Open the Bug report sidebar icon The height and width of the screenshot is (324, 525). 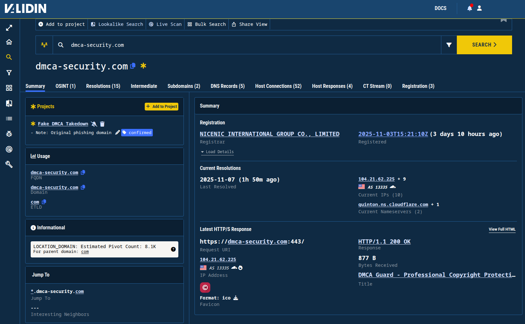pos(9,134)
